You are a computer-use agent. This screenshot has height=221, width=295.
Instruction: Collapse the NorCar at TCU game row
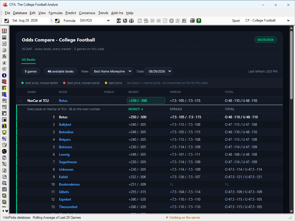coord(20,101)
